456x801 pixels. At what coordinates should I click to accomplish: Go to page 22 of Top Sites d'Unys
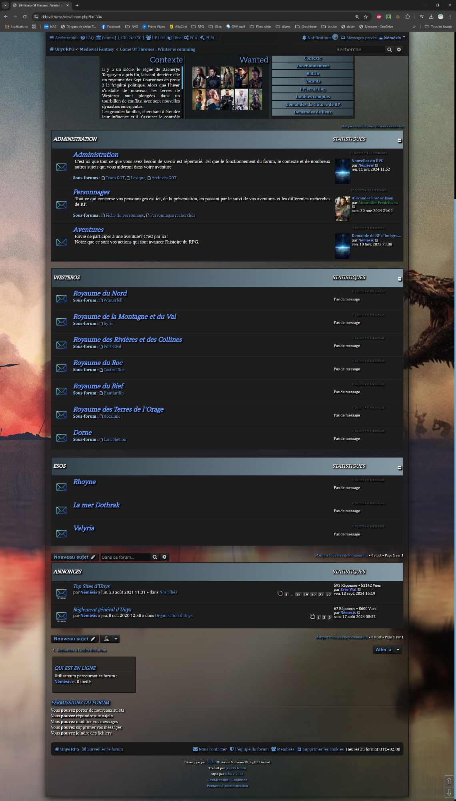pyautogui.click(x=328, y=594)
